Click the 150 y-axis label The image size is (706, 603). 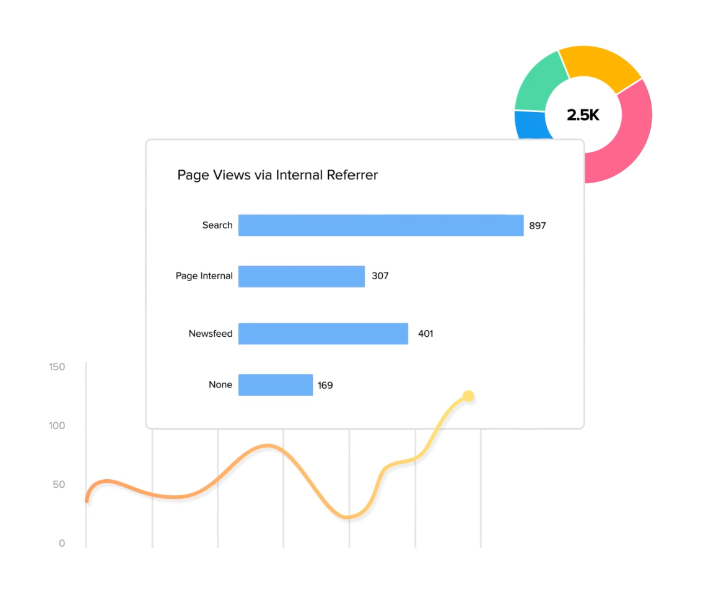57,367
